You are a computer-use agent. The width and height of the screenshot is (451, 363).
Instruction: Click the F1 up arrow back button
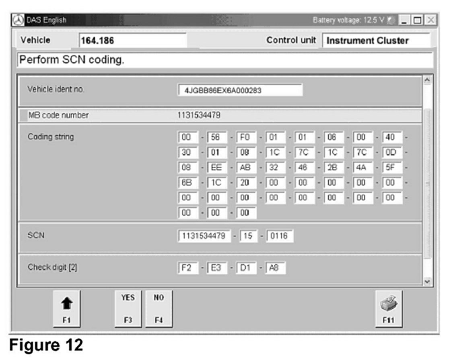coord(66,308)
